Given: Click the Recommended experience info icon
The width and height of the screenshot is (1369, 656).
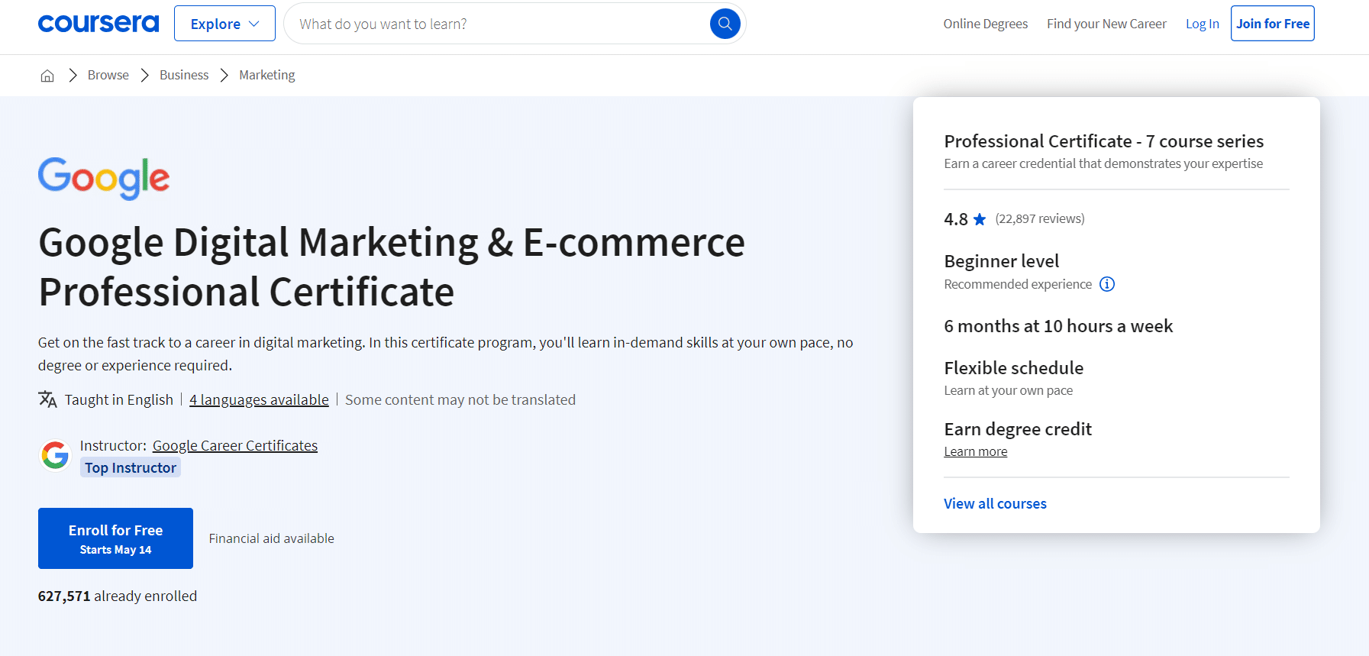Looking at the screenshot, I should [1106, 284].
